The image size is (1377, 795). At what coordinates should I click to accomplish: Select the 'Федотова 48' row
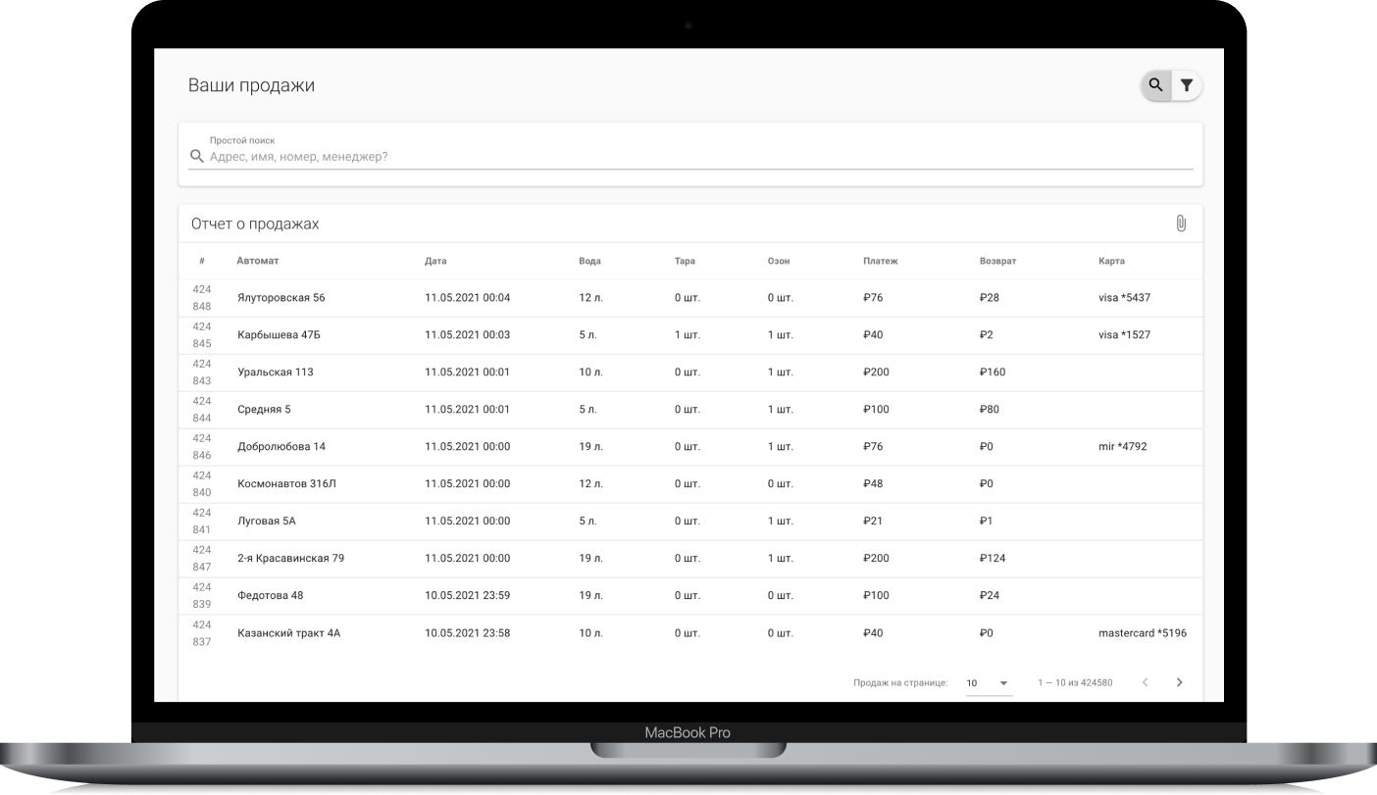coord(690,596)
